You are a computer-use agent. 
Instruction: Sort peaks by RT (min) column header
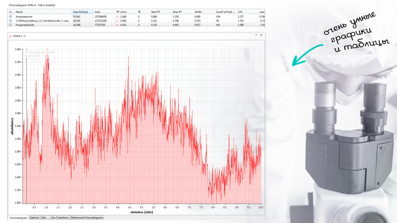pos(122,12)
